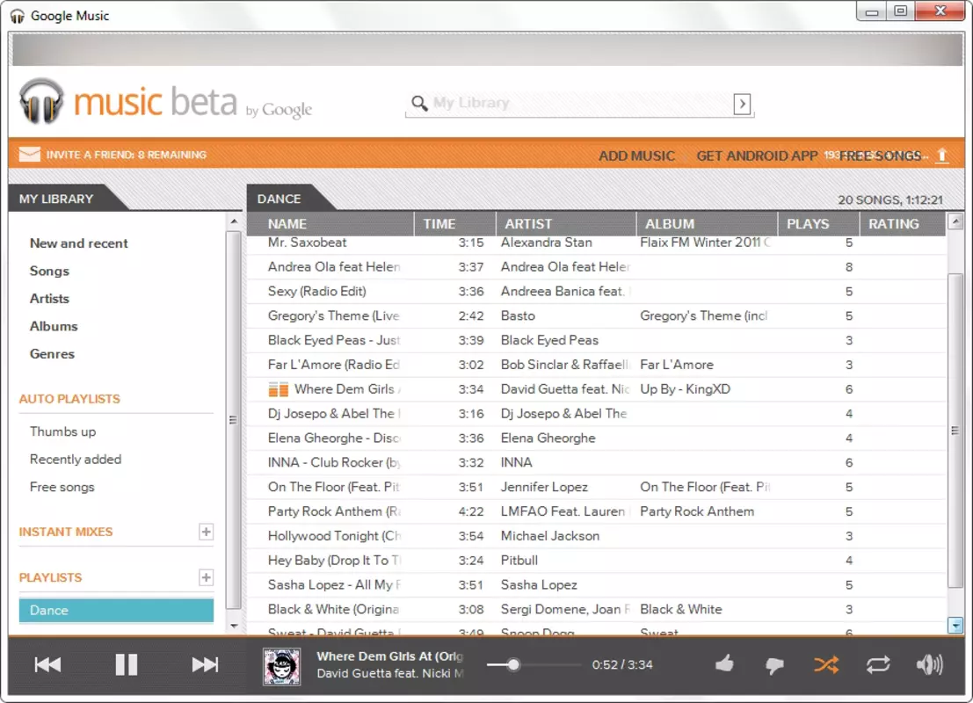The height and width of the screenshot is (703, 973).
Task: Open the Recently added auto playlist
Action: (x=76, y=460)
